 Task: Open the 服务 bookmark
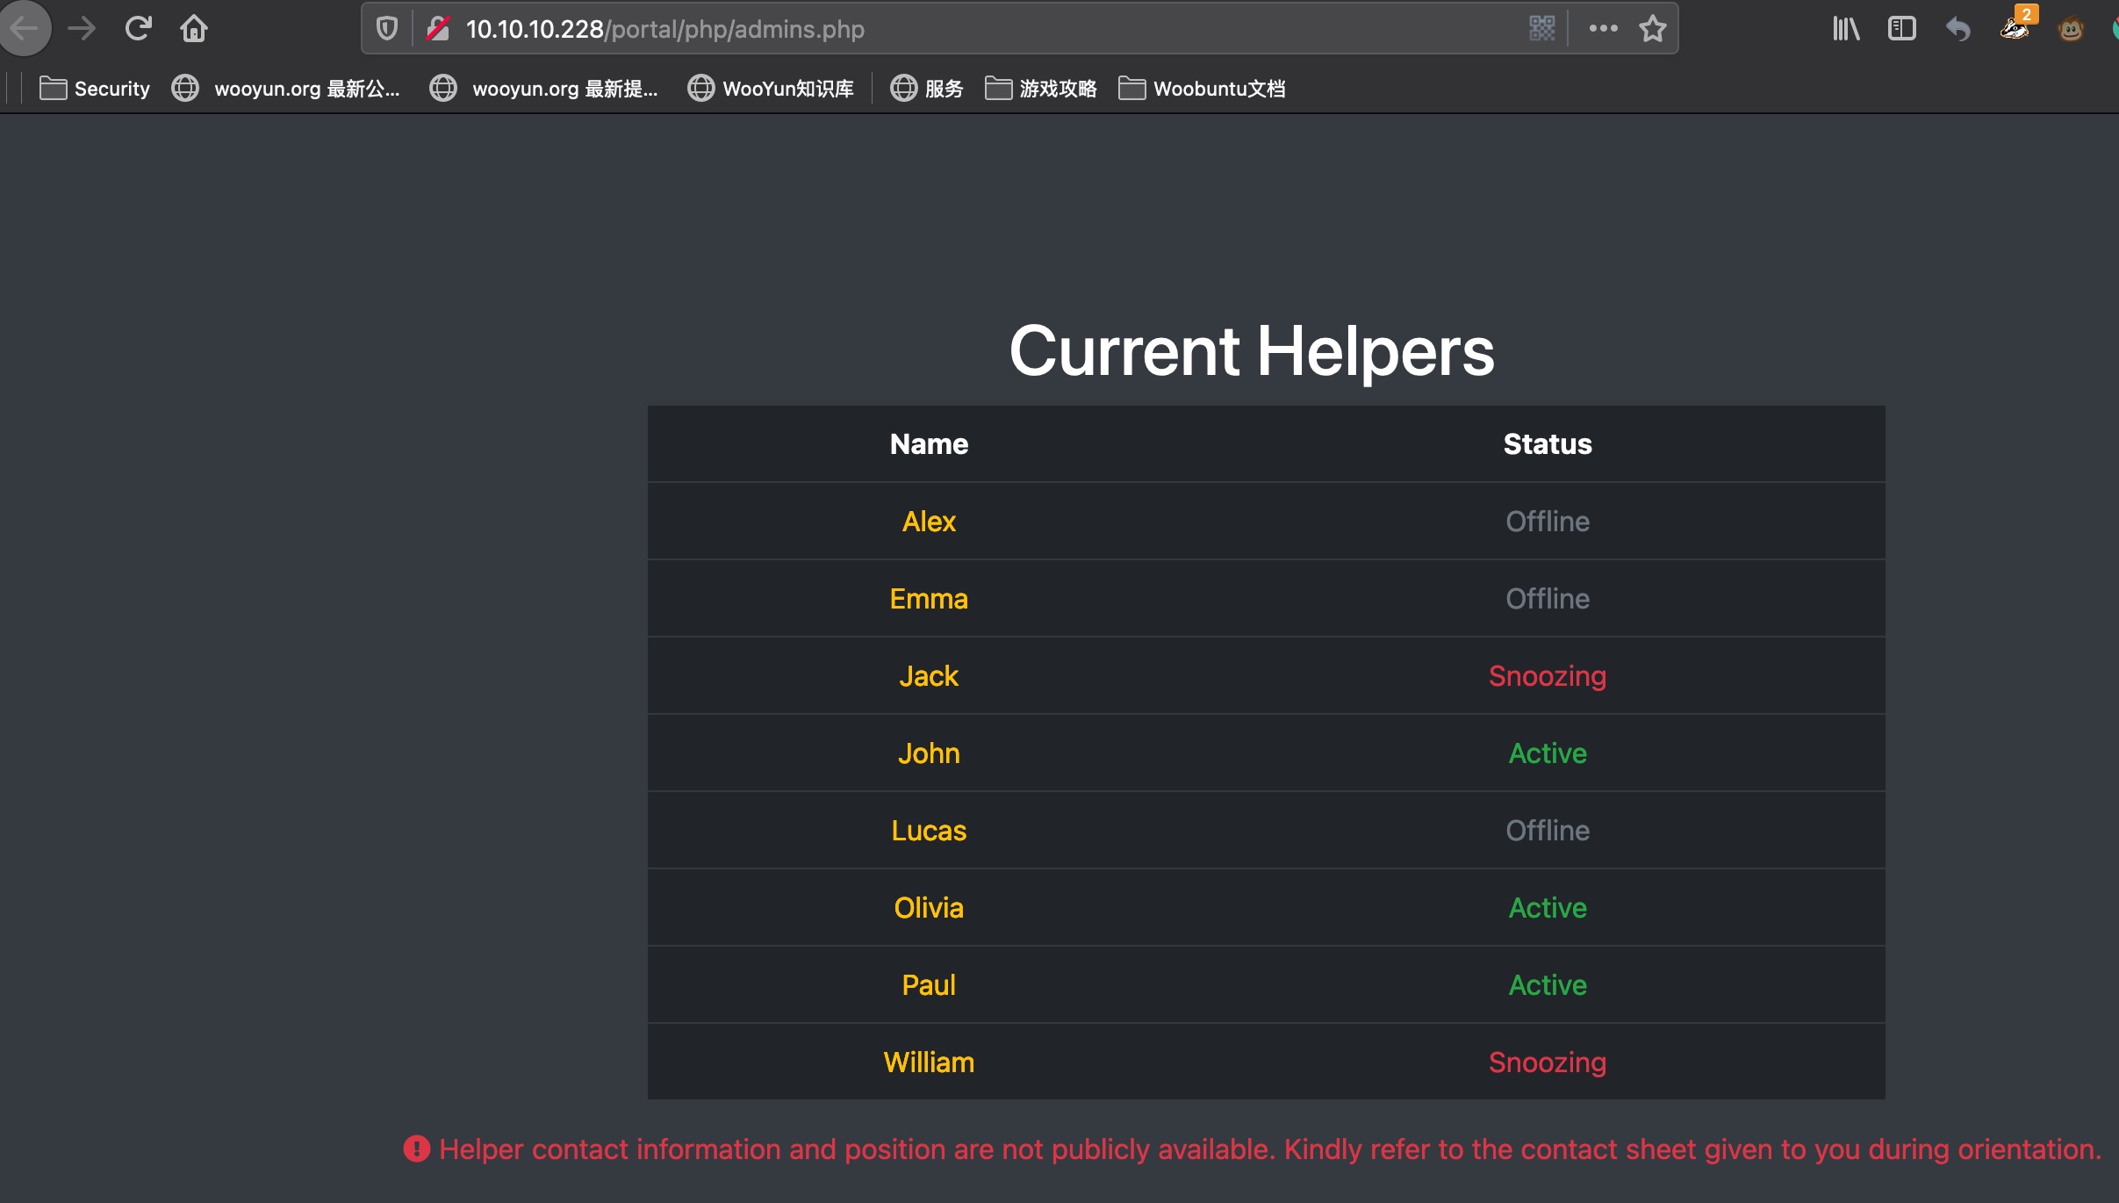click(x=927, y=89)
